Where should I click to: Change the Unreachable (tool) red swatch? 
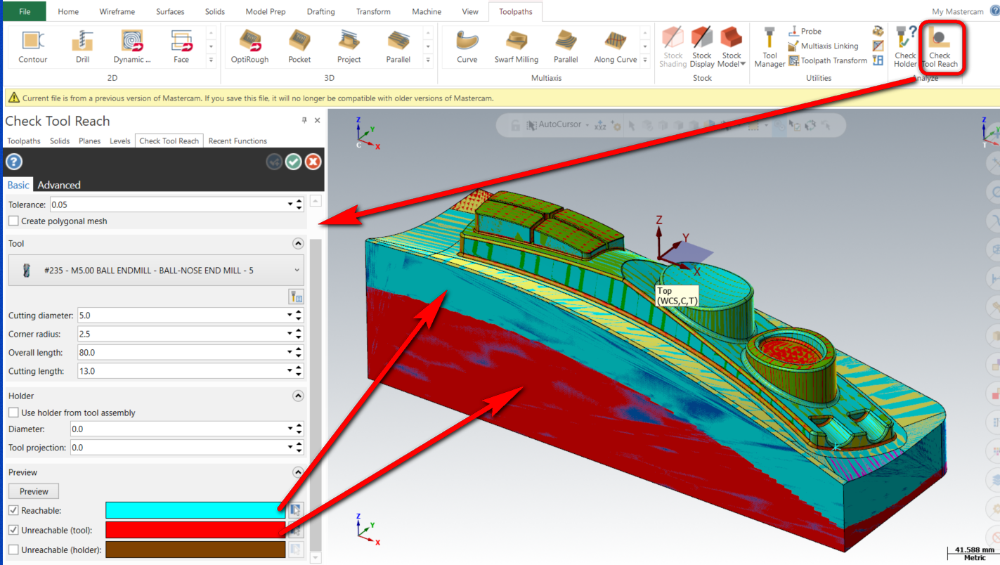point(195,530)
